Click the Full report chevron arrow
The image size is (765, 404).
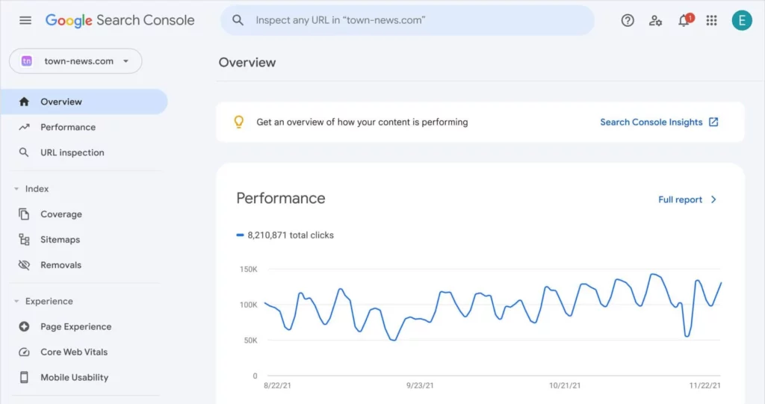pyautogui.click(x=713, y=199)
